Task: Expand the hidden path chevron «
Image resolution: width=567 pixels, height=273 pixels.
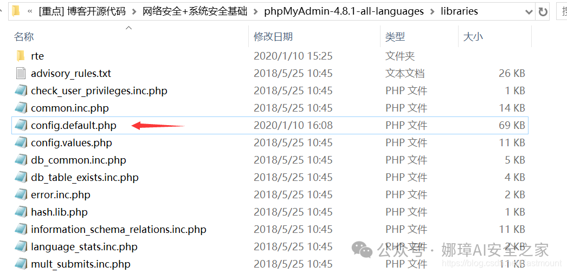Action: pyautogui.click(x=30, y=11)
